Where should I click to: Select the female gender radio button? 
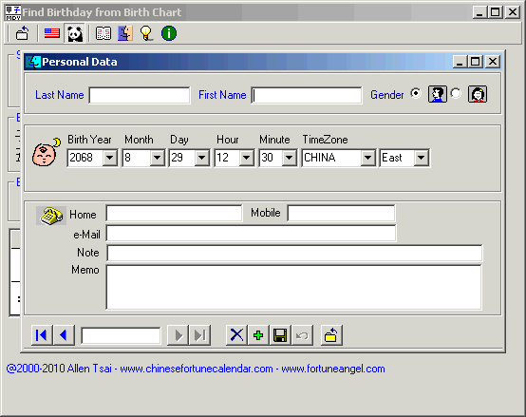456,93
